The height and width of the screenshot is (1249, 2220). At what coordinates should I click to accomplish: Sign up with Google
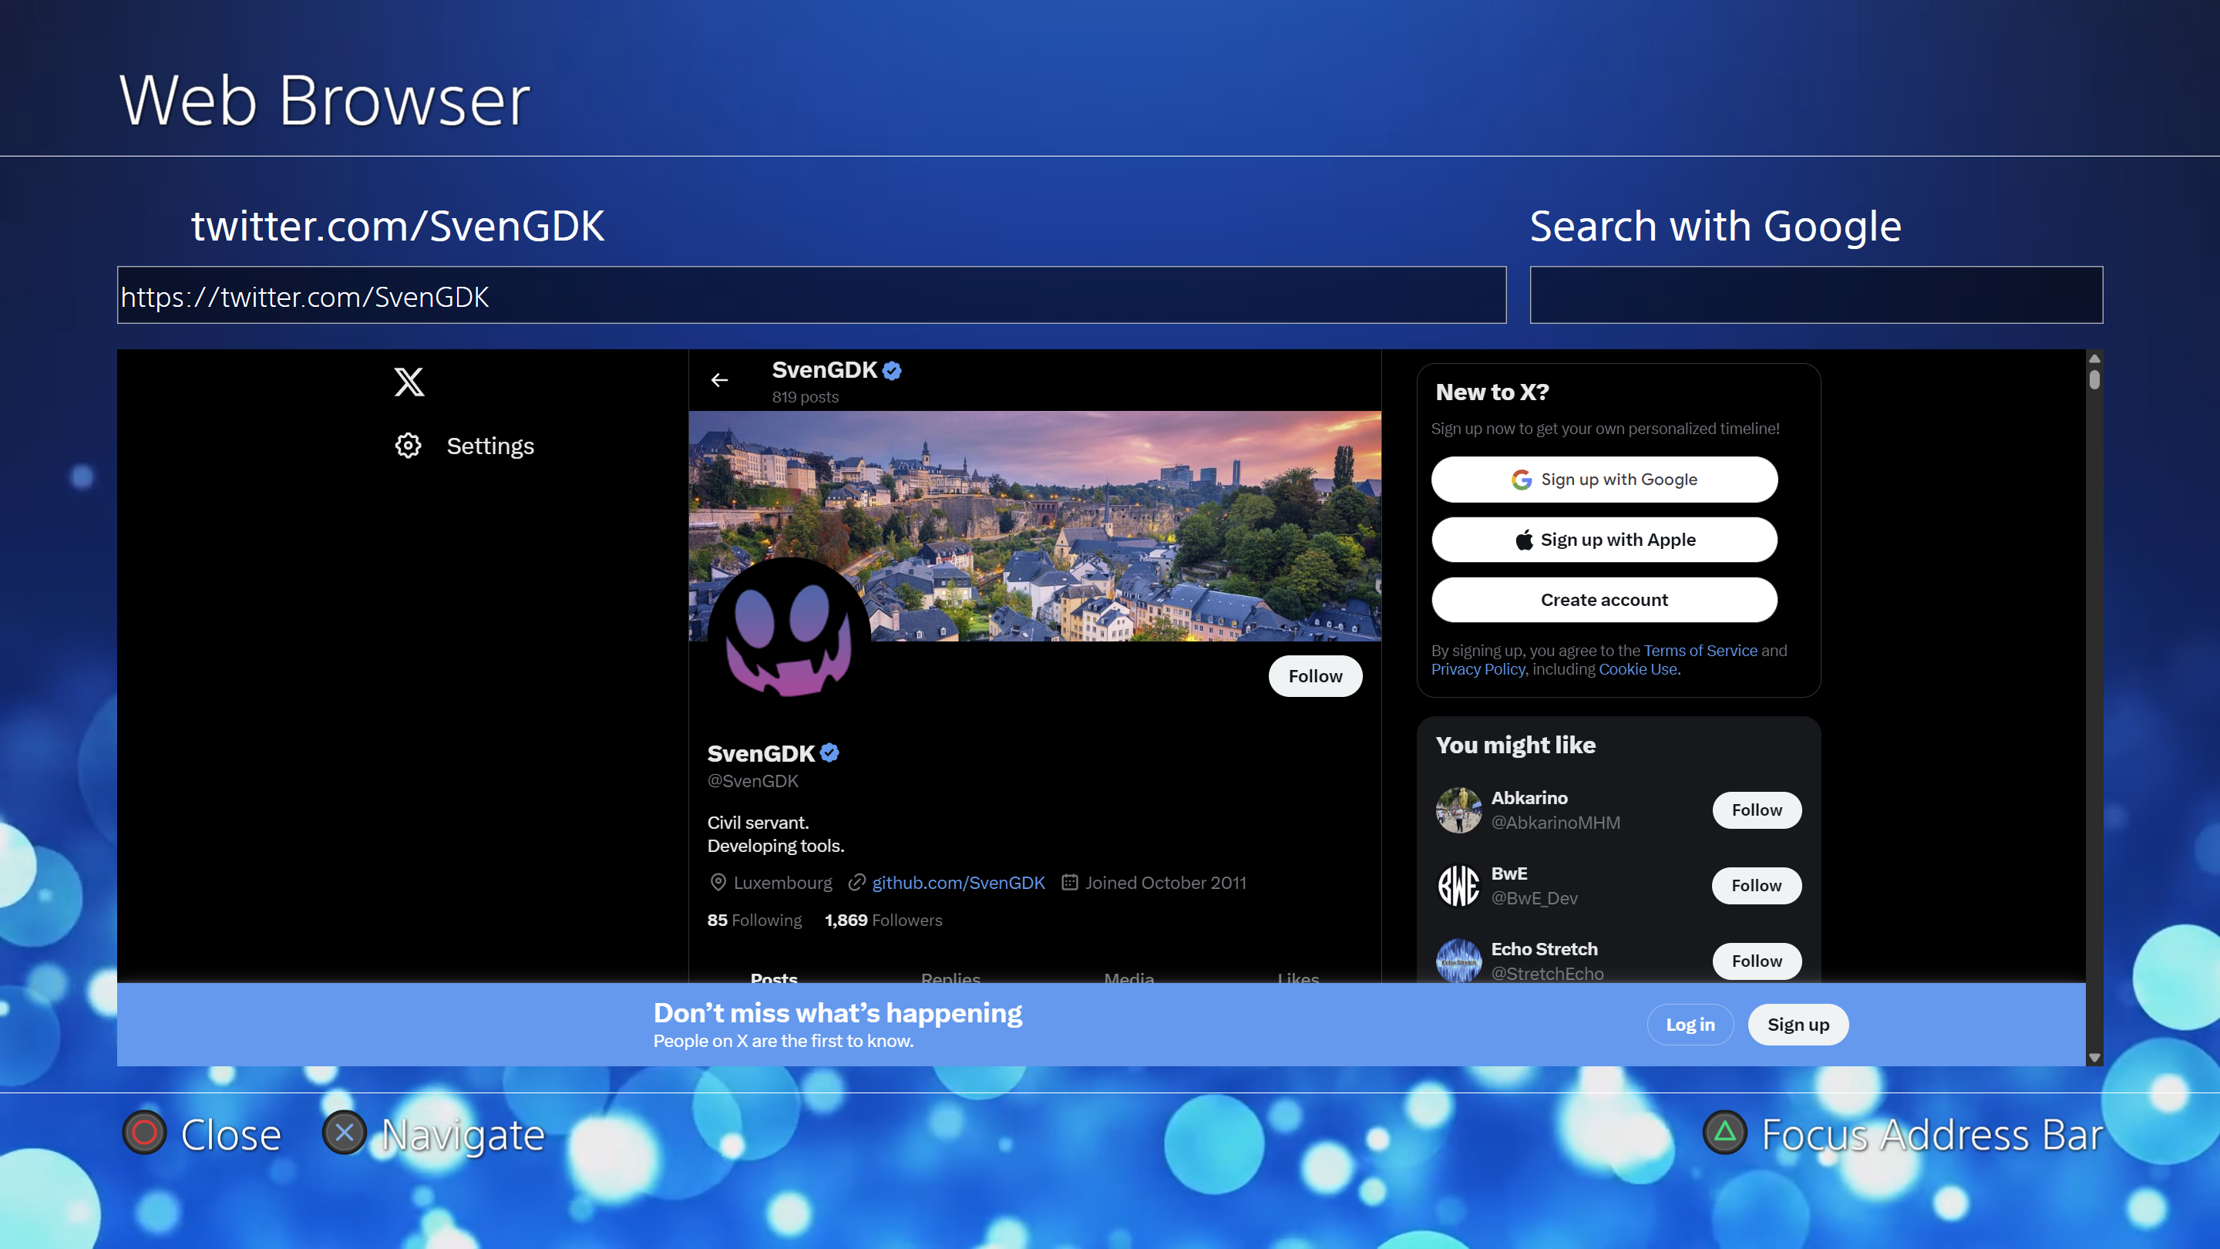point(1604,480)
